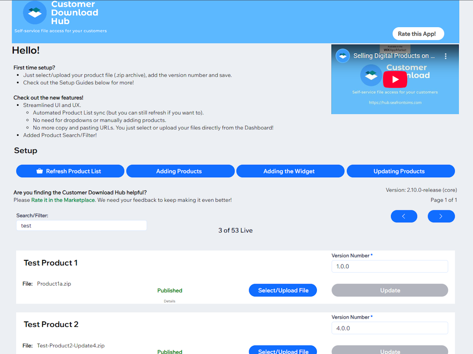Click the Customer Download Hub logo icon
Image resolution: width=473 pixels, height=354 pixels.
[35, 13]
